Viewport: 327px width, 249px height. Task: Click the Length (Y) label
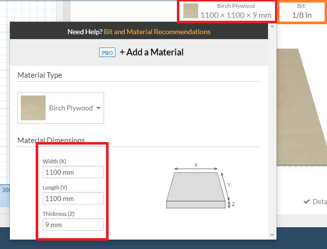[55, 188]
